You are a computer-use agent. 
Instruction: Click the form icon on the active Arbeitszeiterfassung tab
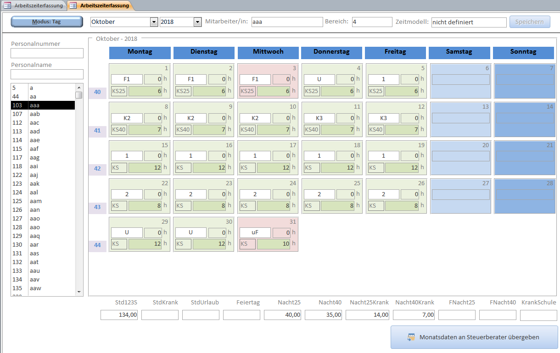[73, 6]
